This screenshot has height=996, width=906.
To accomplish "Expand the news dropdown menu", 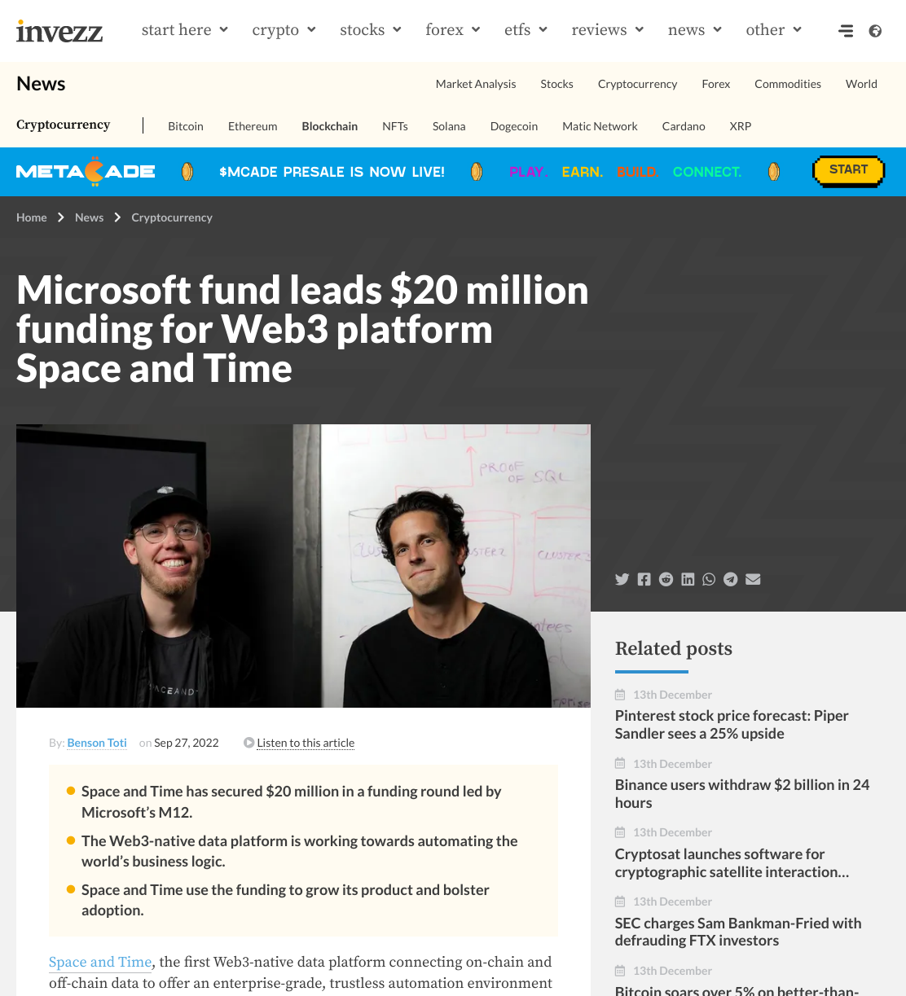I will [x=695, y=30].
